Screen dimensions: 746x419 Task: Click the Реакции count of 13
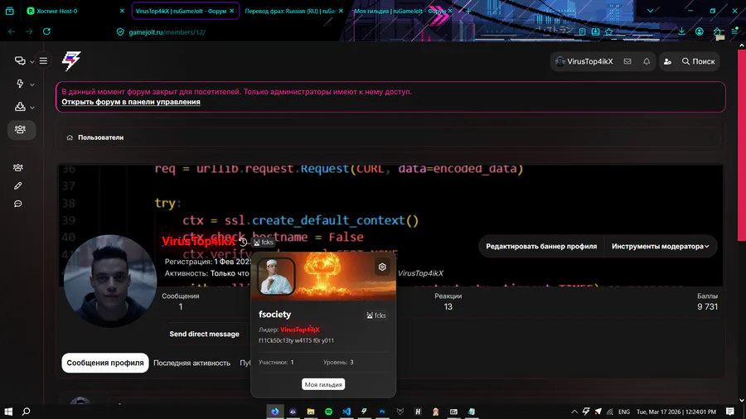click(x=448, y=307)
